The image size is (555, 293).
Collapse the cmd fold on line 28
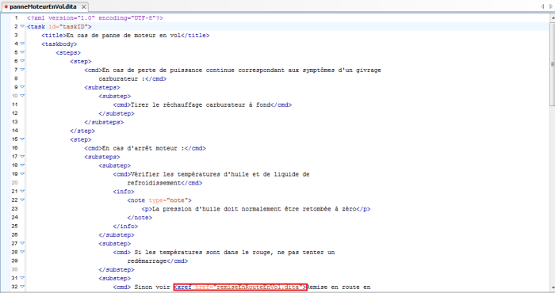coord(22,252)
